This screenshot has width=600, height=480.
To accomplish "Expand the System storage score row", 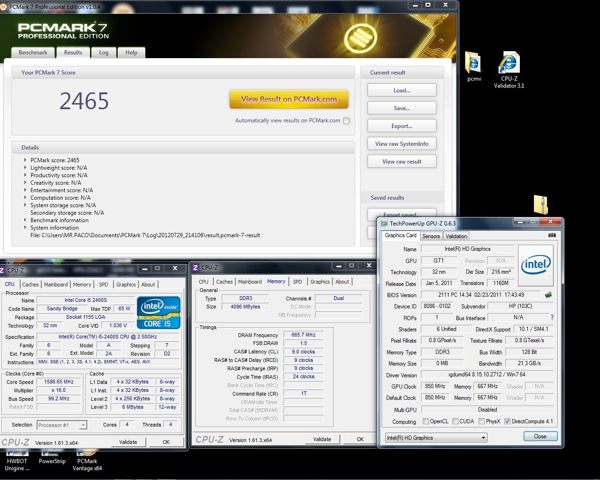I will (25, 205).
